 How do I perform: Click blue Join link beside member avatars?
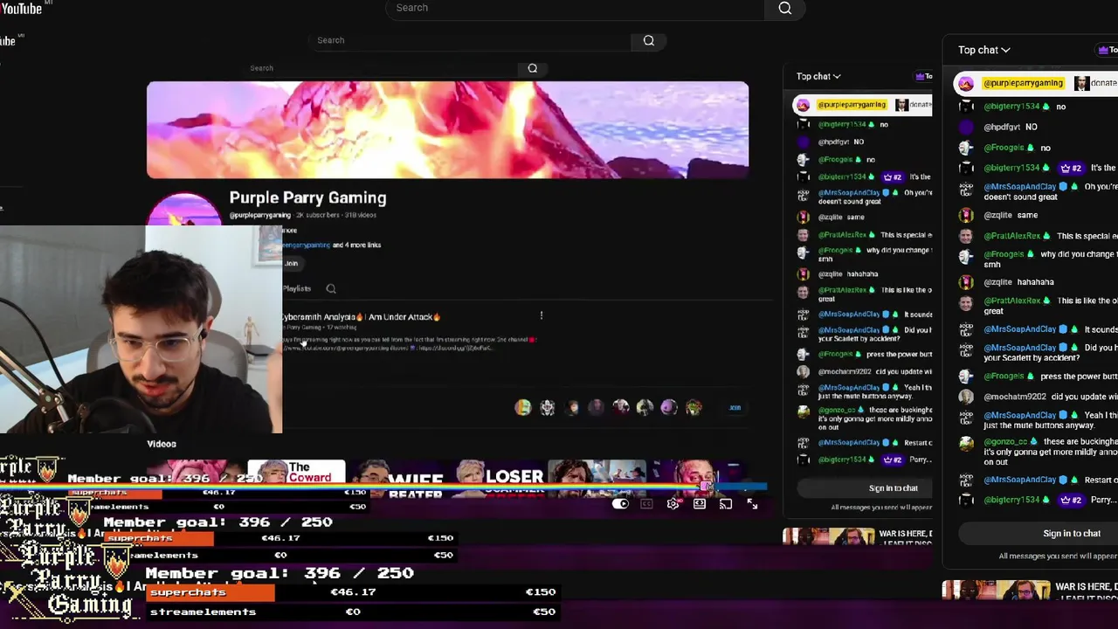[x=735, y=407]
